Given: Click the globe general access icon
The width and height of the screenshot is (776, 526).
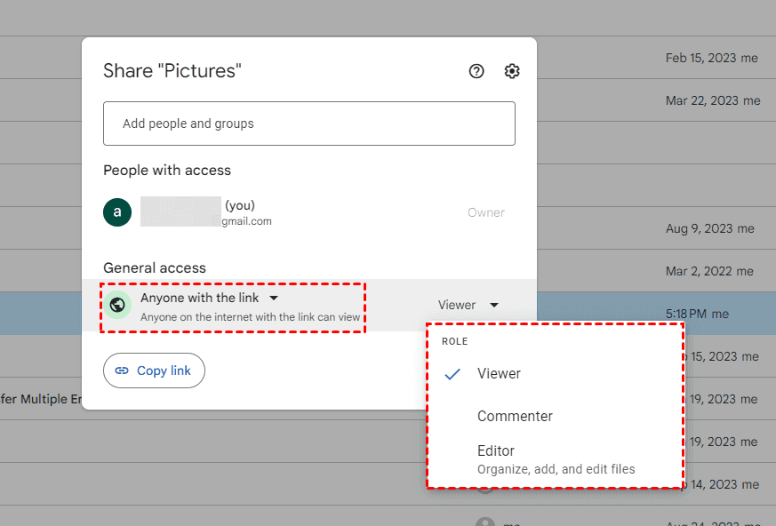Looking at the screenshot, I should click(x=117, y=305).
